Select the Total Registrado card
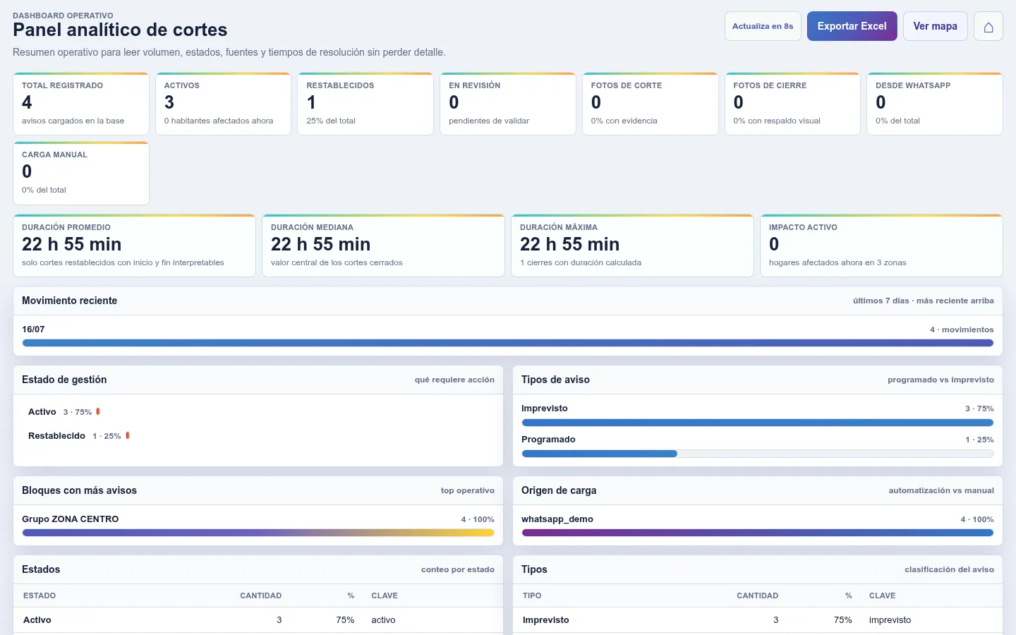 (x=81, y=104)
